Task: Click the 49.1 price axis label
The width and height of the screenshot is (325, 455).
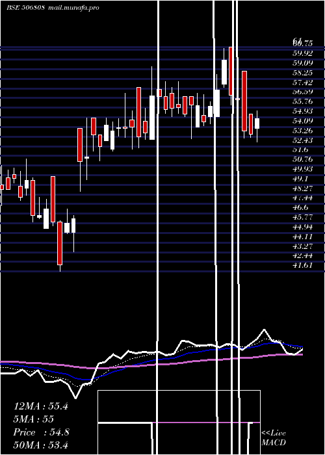Action: coord(301,178)
